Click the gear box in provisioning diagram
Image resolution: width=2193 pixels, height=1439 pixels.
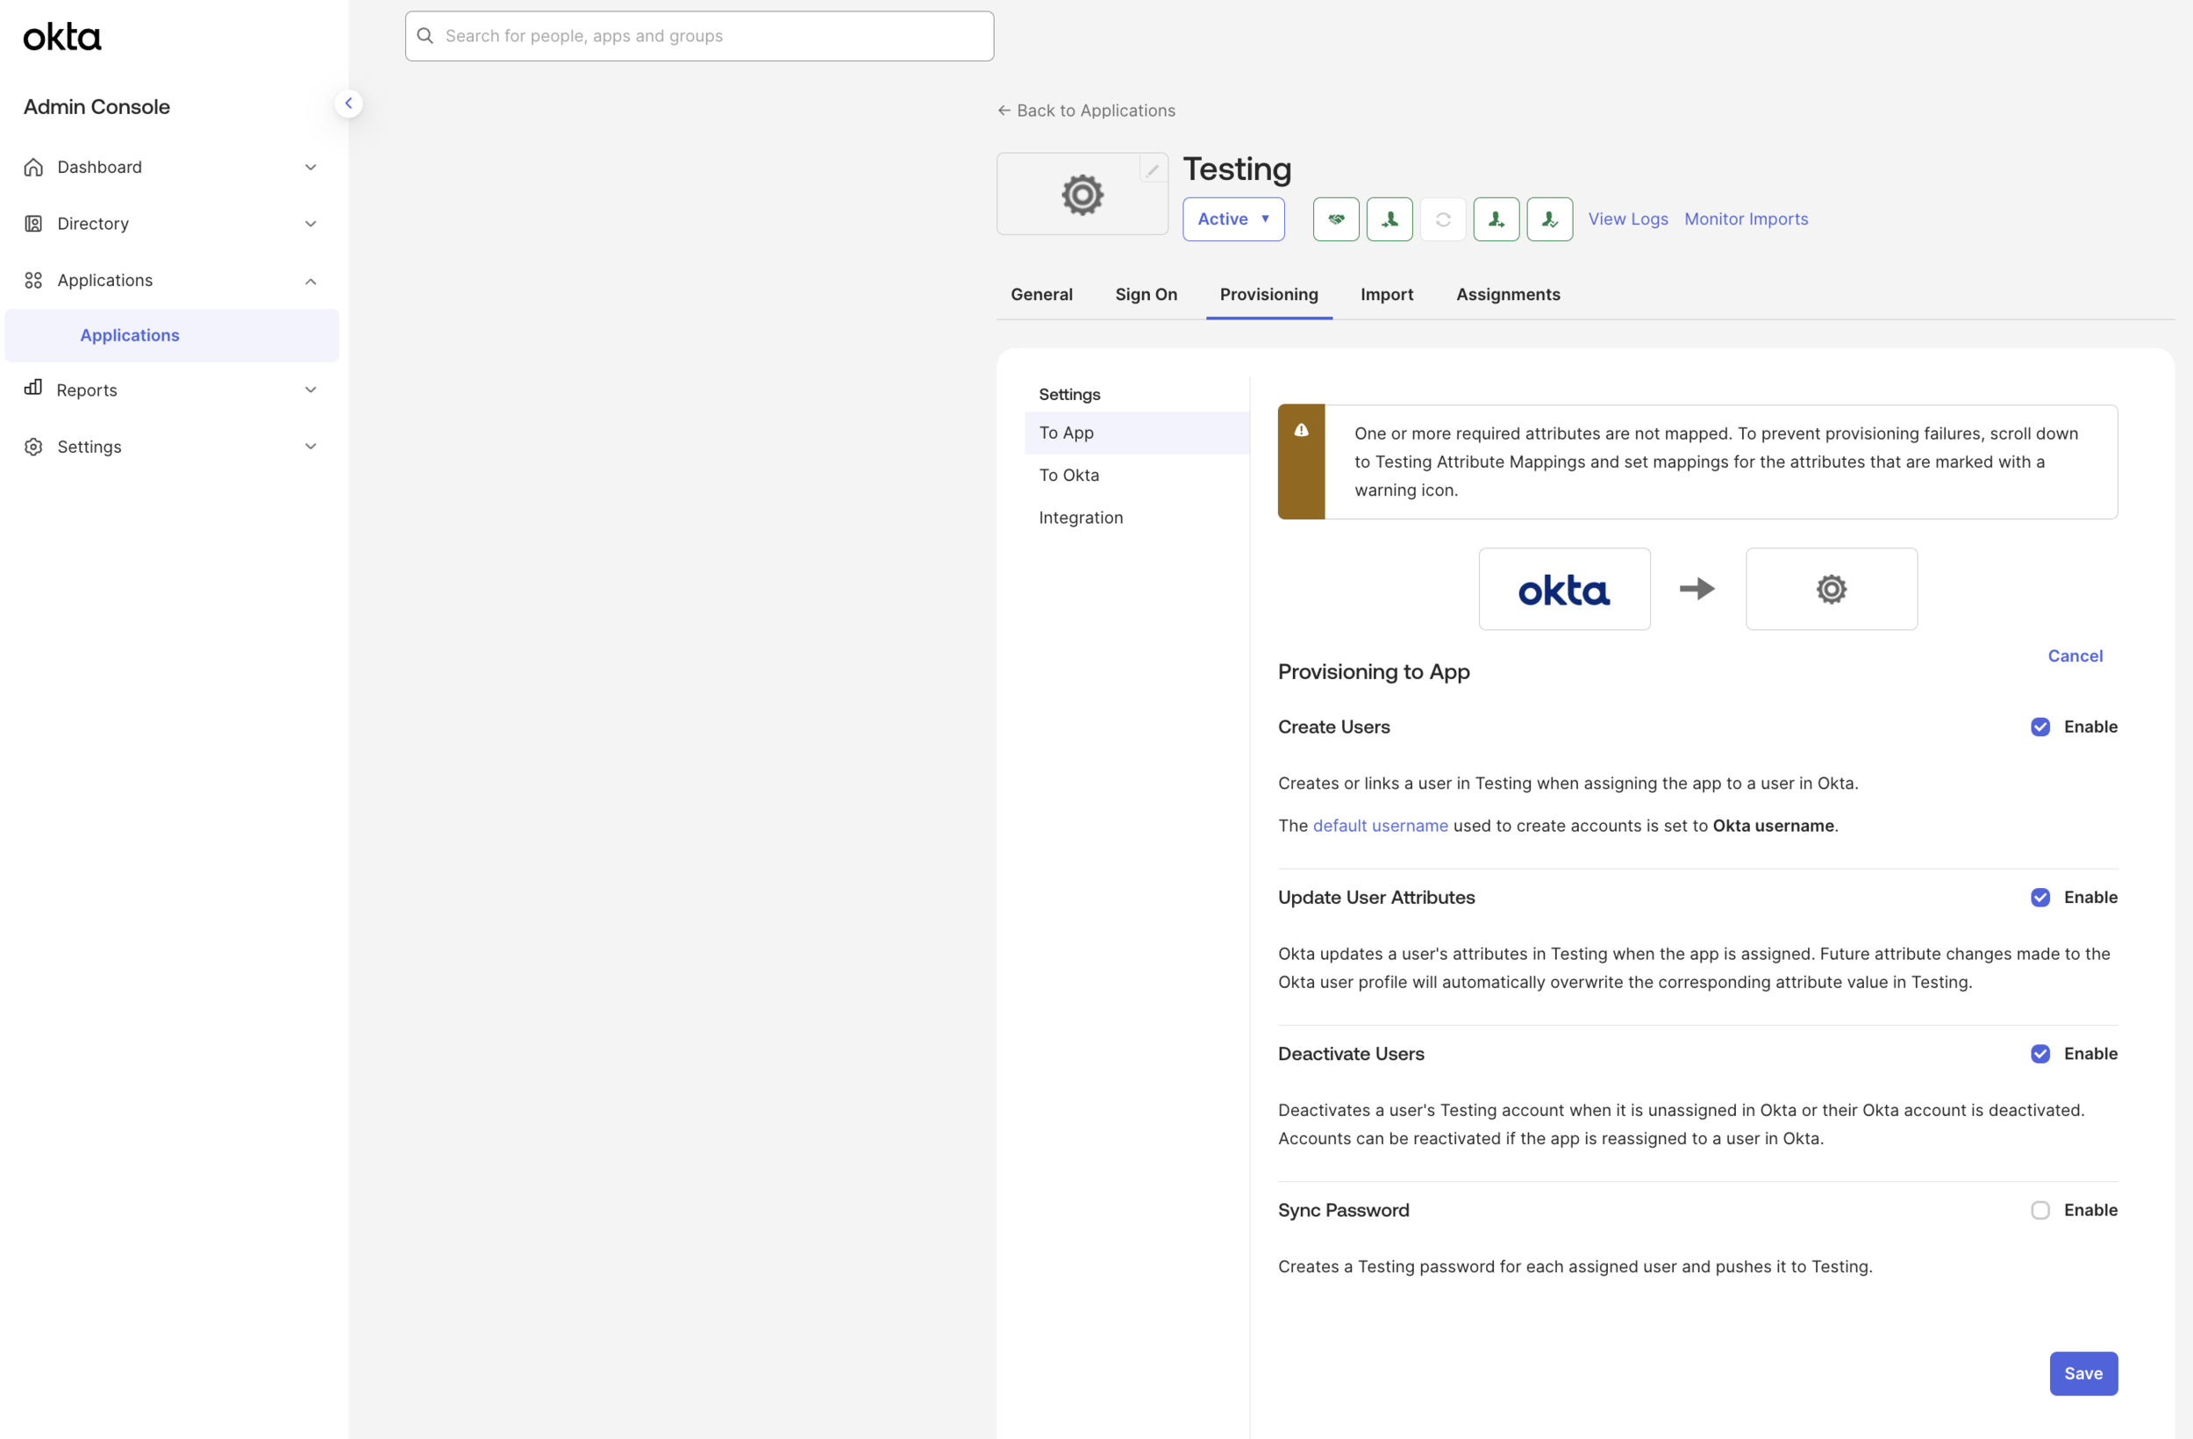tap(1831, 589)
